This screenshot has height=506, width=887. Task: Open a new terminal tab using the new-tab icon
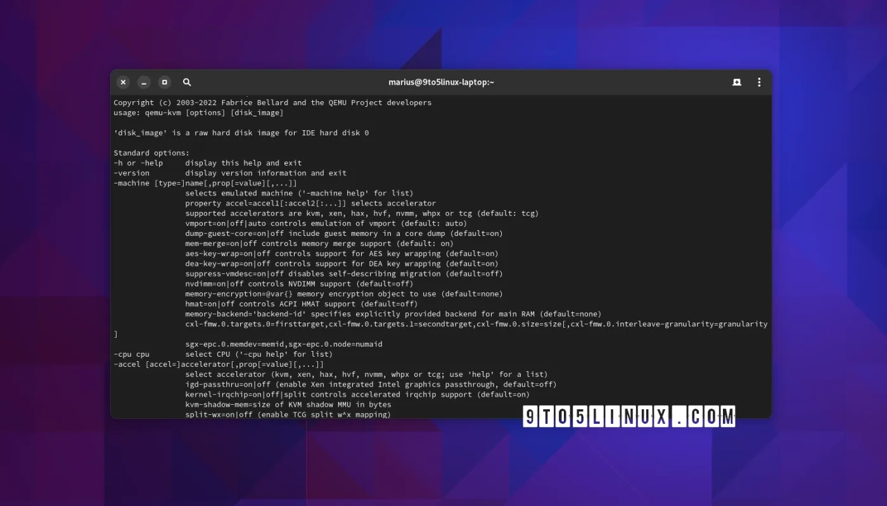[x=736, y=82]
